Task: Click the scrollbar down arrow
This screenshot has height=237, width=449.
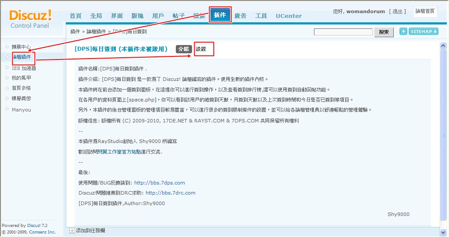Action: coord(443,233)
